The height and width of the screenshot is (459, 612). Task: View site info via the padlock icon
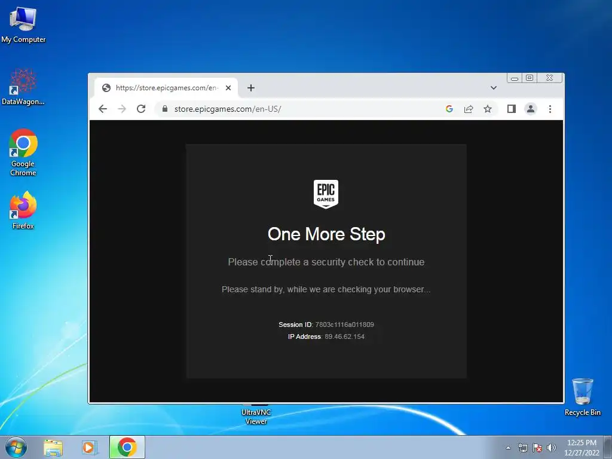(165, 109)
